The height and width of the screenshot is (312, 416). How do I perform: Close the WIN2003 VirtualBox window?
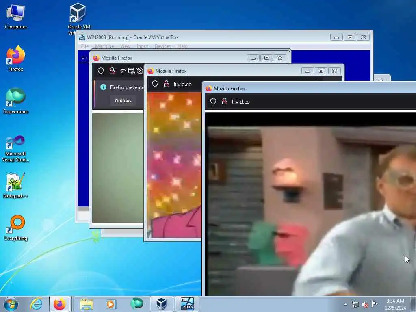pos(364,37)
